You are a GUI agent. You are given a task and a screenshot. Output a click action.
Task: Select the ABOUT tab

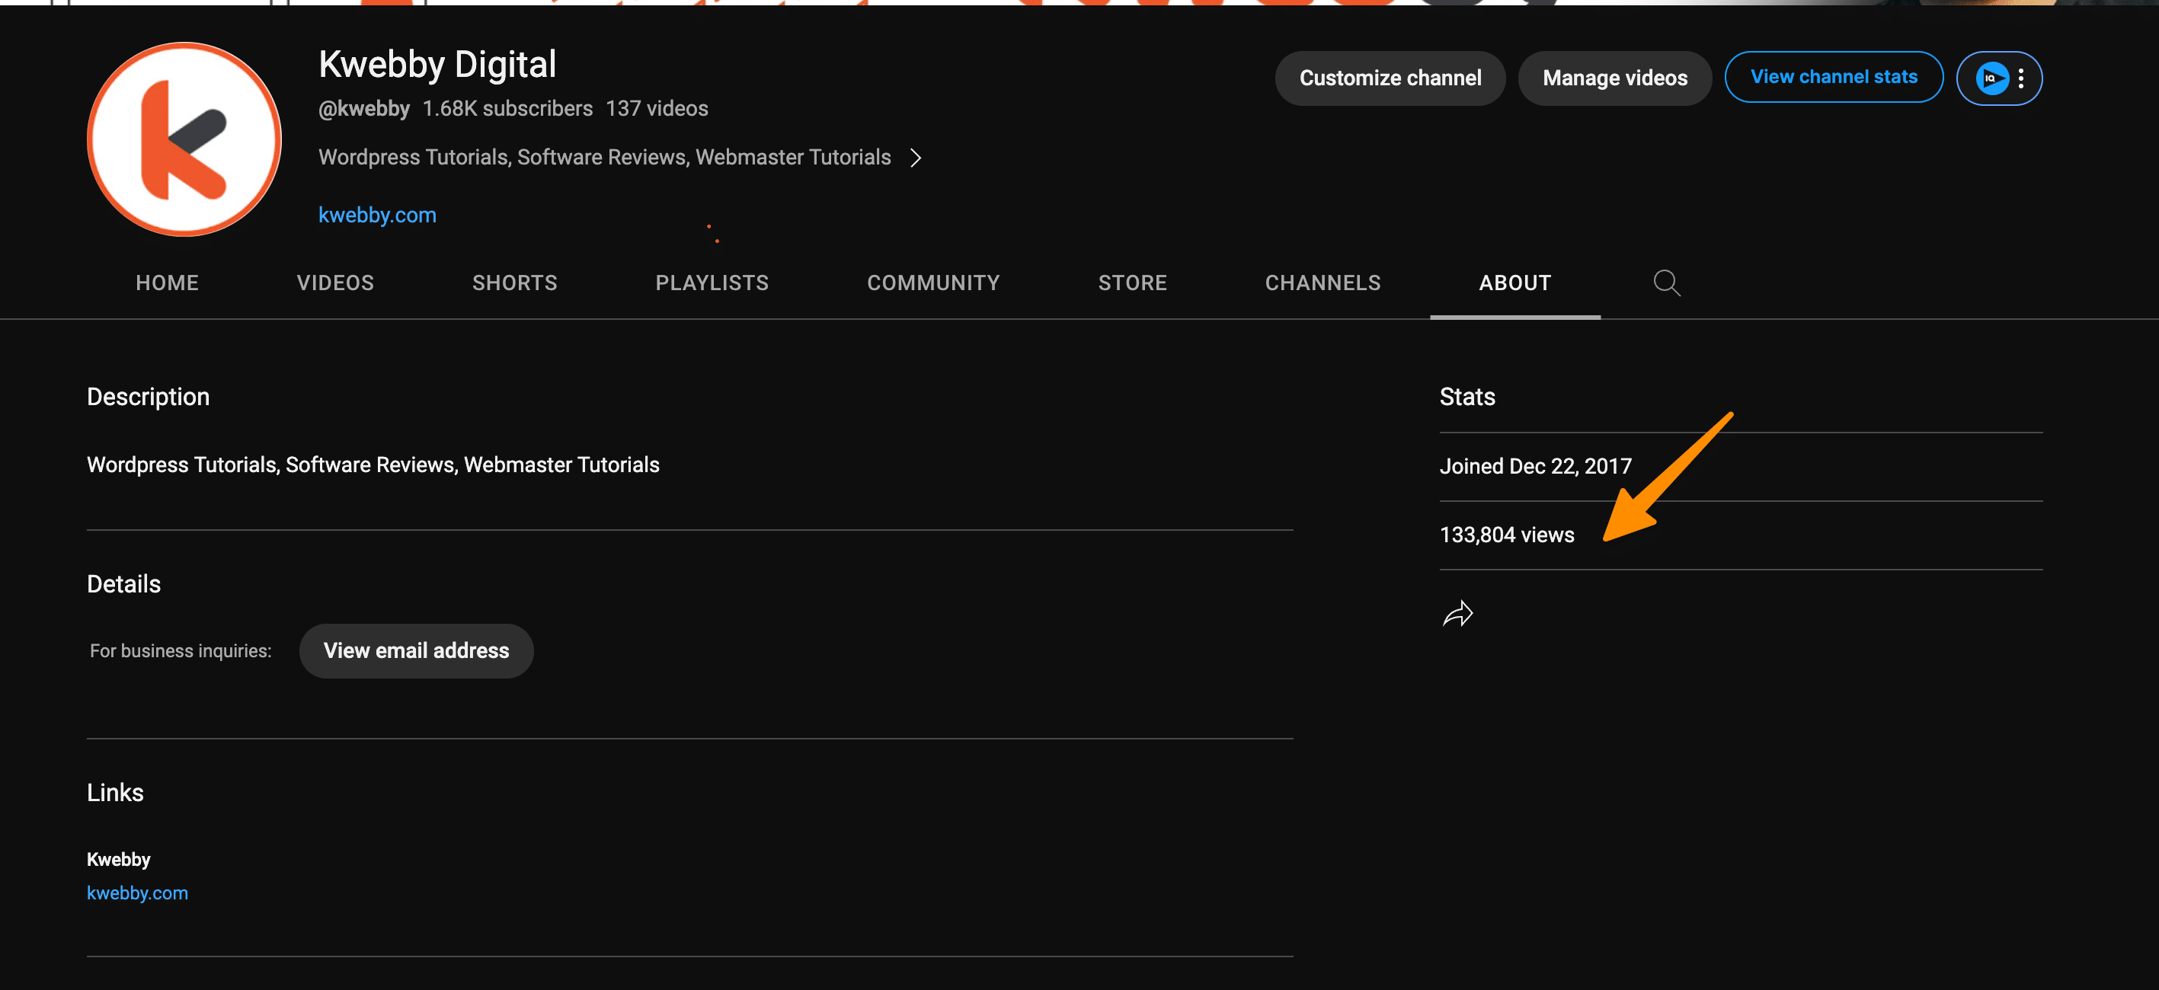[1514, 283]
